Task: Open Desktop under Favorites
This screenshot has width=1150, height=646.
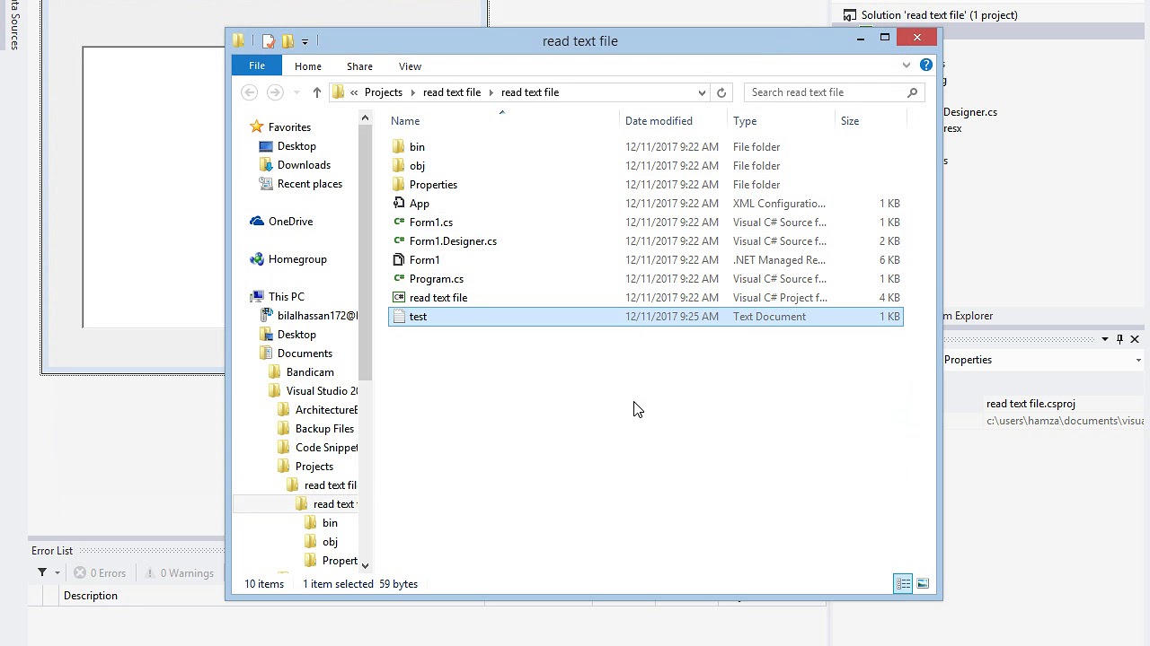Action: (x=296, y=146)
